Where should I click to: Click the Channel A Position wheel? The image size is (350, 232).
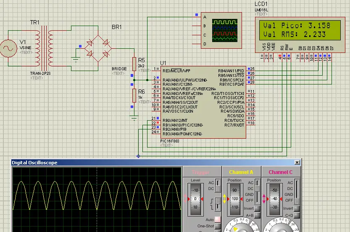click(x=235, y=199)
